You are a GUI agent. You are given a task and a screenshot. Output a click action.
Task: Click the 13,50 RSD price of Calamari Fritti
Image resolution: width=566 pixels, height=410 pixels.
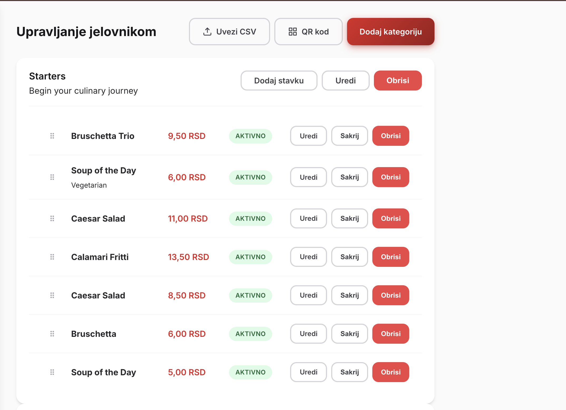[x=188, y=257]
